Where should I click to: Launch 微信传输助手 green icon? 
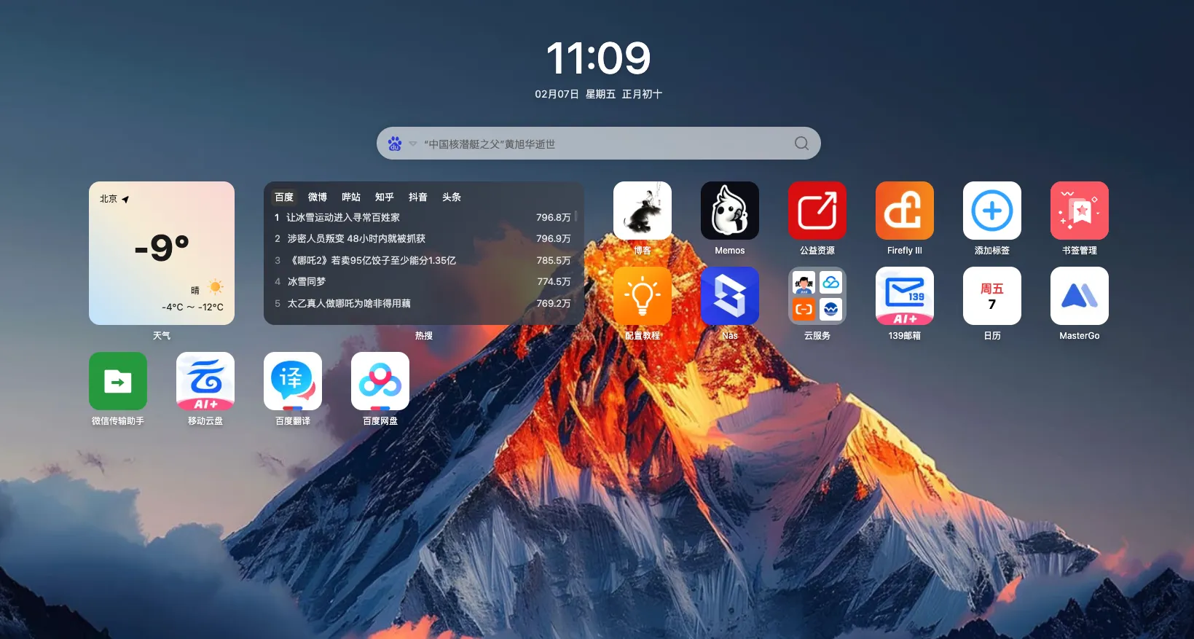point(117,381)
